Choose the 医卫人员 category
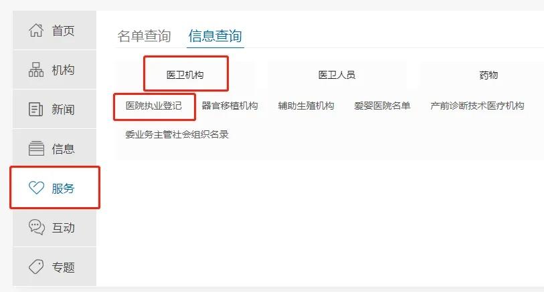Image resolution: width=544 pixels, height=292 pixels. pyautogui.click(x=337, y=75)
